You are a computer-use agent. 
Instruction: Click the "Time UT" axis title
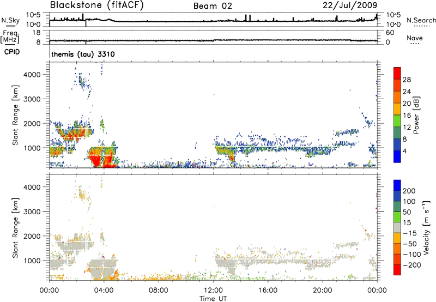pyautogui.click(x=213, y=299)
